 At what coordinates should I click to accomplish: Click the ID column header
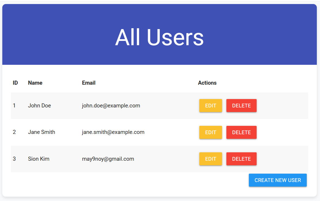pyautogui.click(x=15, y=83)
